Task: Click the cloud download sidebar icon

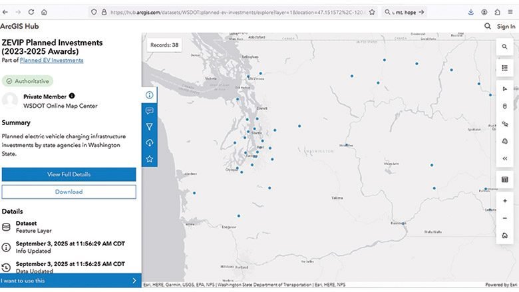Action: coord(149,143)
